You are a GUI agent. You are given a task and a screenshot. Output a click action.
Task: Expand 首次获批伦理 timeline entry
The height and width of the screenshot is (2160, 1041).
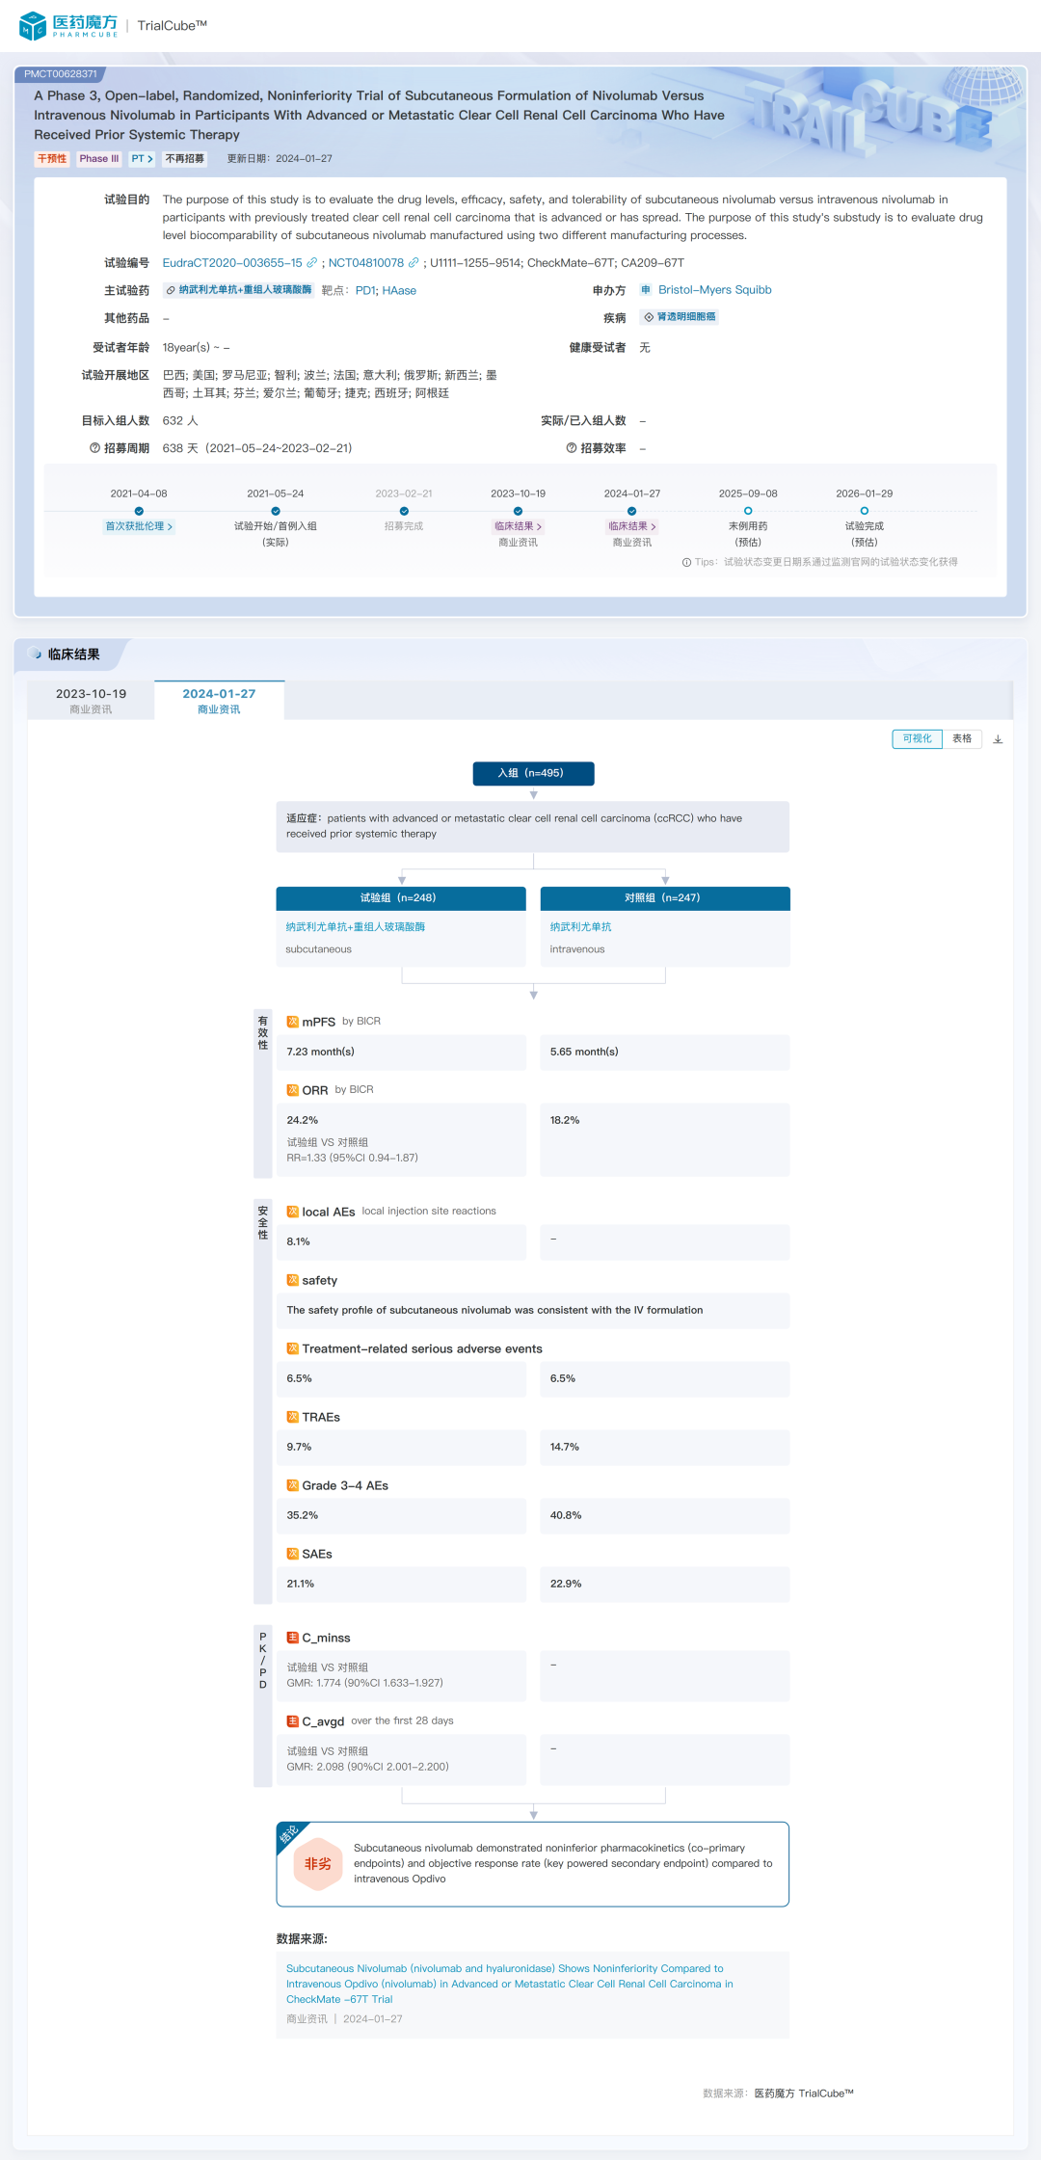[x=139, y=526]
